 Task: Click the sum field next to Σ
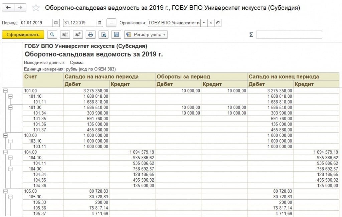289,35
